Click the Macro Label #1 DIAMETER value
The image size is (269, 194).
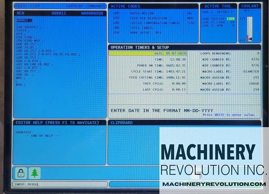[251, 71]
